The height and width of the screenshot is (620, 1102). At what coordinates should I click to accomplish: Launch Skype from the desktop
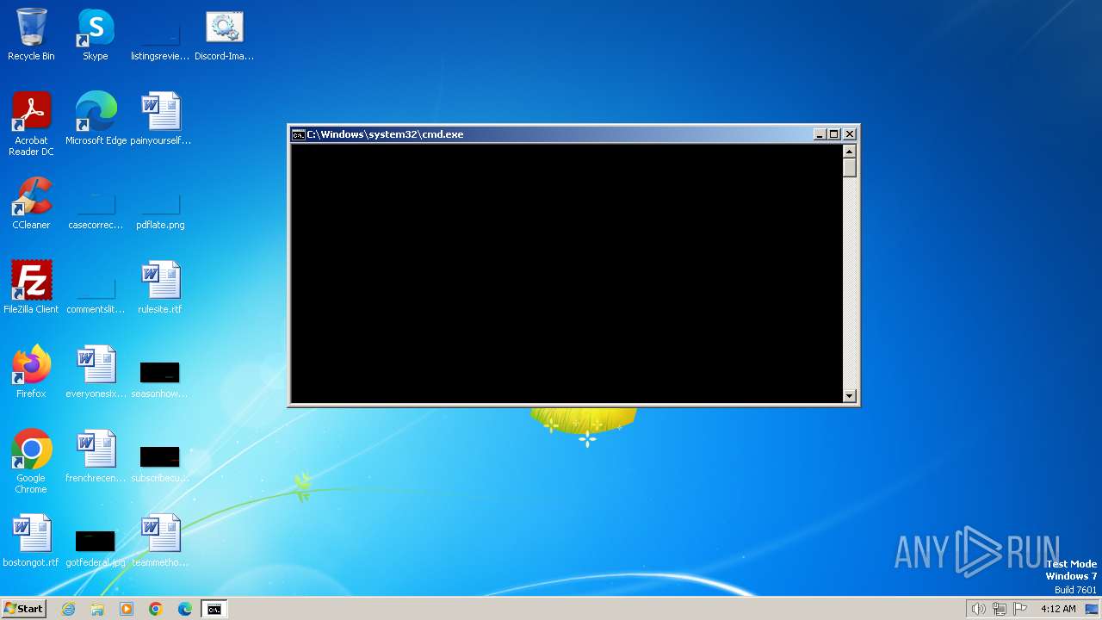pos(96,35)
